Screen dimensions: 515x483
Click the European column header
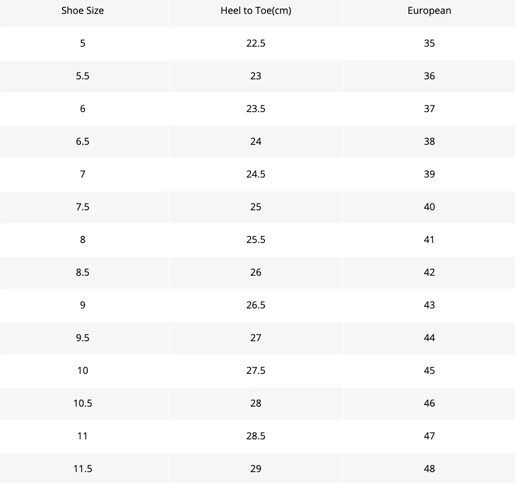[429, 10]
